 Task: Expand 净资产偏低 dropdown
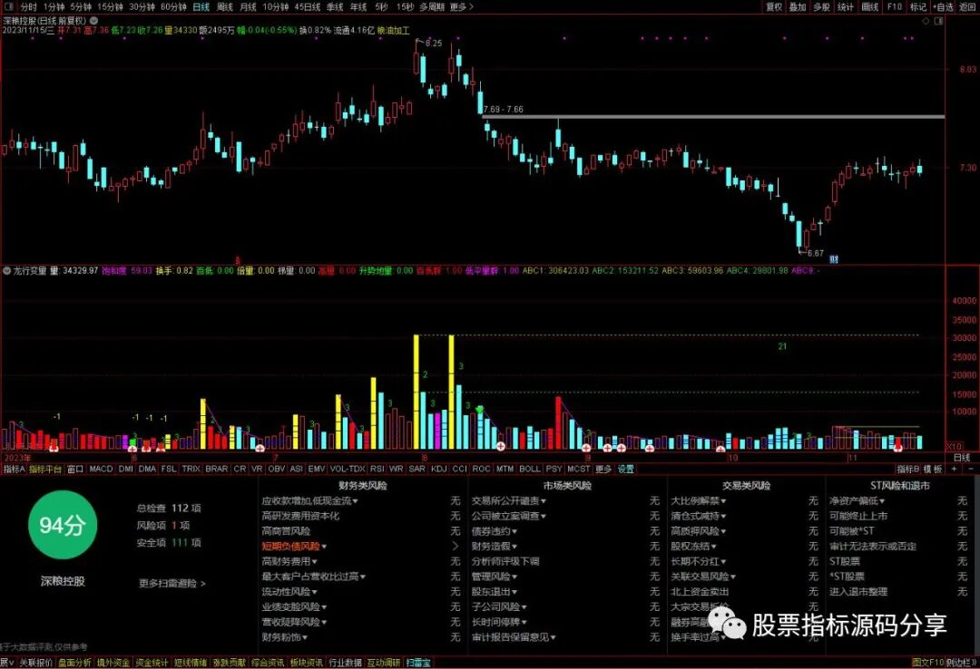pos(857,501)
